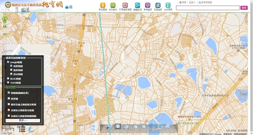Open the orange 定位查詢 location pin icon
The width and height of the screenshot is (253, 135).
pyautogui.click(x=103, y=5)
